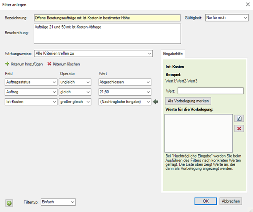Click into the Bezeichnung text field
This screenshot has width=253, height=212.
[x=107, y=18]
